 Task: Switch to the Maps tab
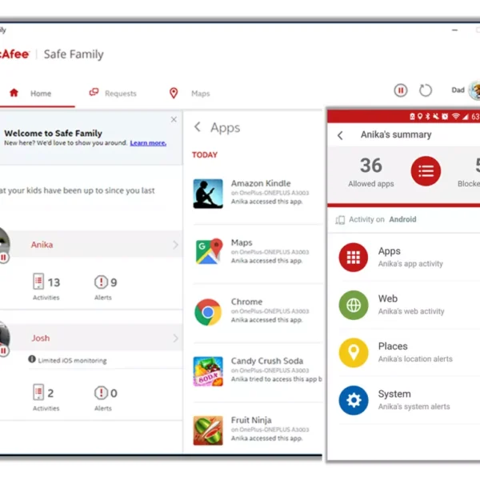[190, 94]
